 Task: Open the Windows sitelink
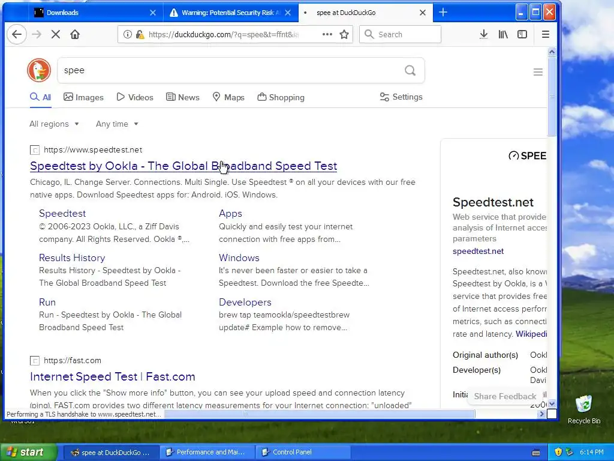pyautogui.click(x=239, y=258)
